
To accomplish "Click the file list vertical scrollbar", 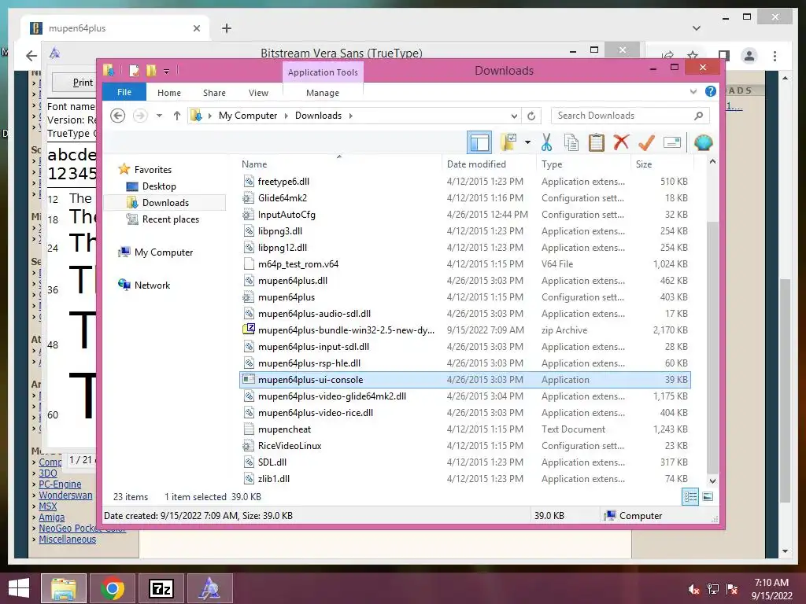I will tap(712, 347).
